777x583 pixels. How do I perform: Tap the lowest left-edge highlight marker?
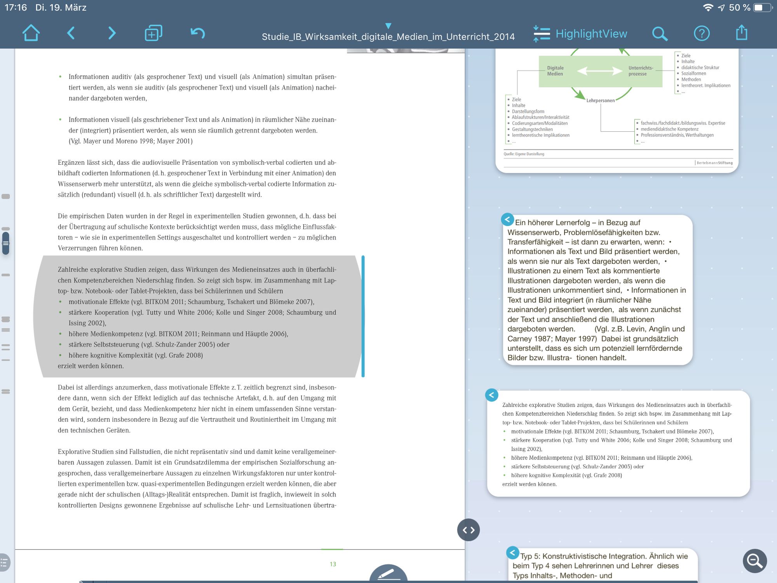pos(5,391)
